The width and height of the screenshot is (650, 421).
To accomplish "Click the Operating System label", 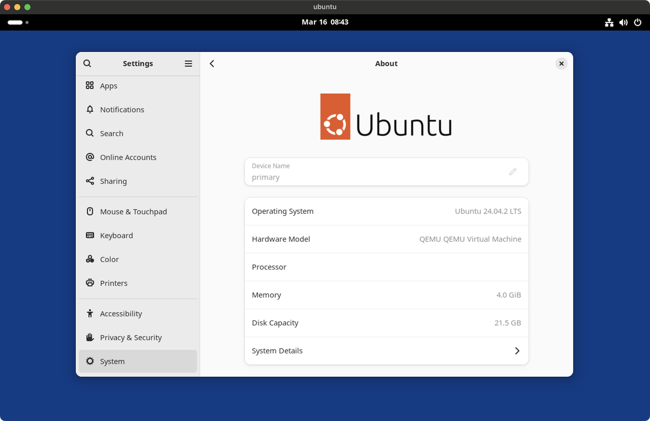I will [x=283, y=211].
